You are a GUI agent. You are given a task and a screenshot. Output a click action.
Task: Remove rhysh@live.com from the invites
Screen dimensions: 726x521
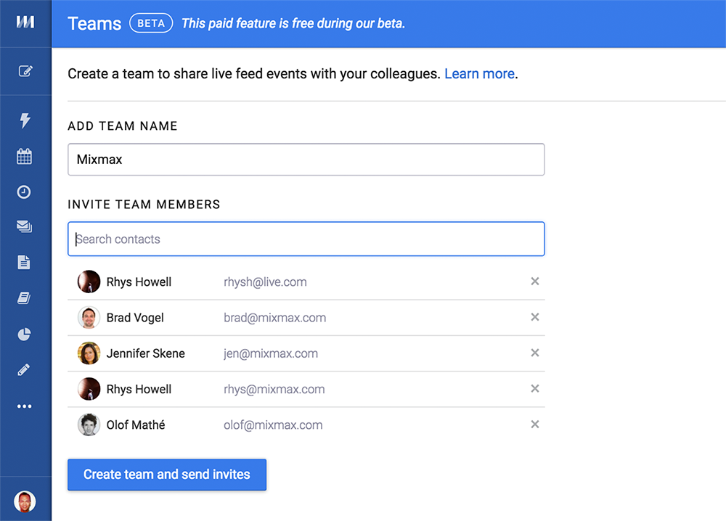tap(535, 282)
